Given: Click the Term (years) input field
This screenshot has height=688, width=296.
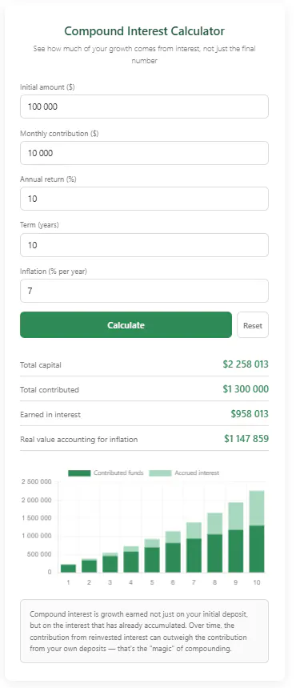Looking at the screenshot, I should tap(144, 245).
